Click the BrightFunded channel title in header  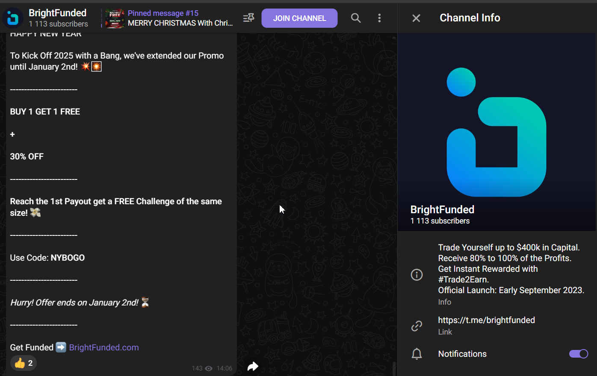tap(57, 13)
